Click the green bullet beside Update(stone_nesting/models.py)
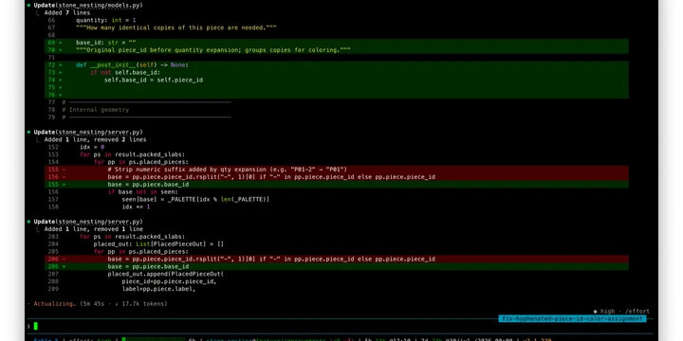683x341 pixels. tap(28, 6)
